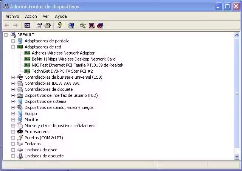
Task: Select Dispositivos de sistema label
Action: click(45, 101)
